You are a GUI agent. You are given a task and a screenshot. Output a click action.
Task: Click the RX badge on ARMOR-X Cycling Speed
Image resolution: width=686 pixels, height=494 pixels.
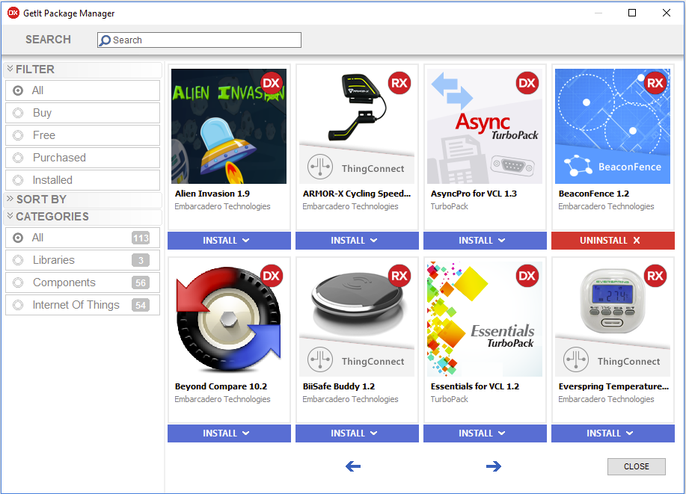(x=399, y=83)
